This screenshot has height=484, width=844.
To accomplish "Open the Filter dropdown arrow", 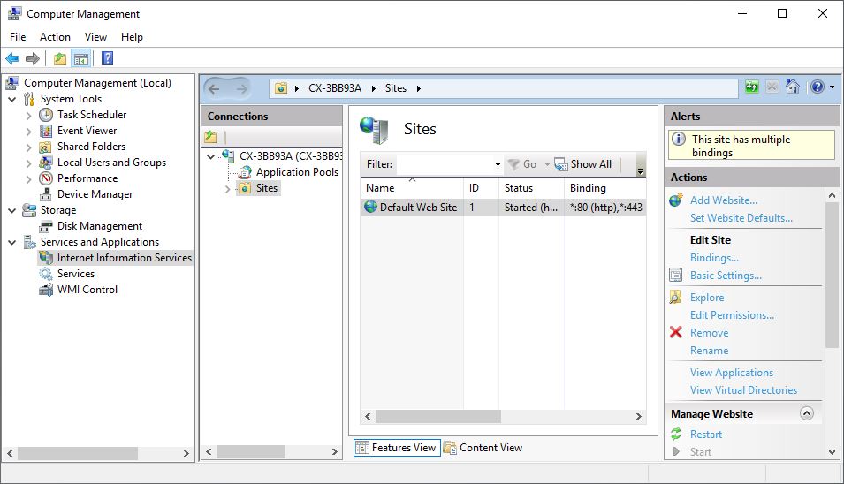I will 498,164.
